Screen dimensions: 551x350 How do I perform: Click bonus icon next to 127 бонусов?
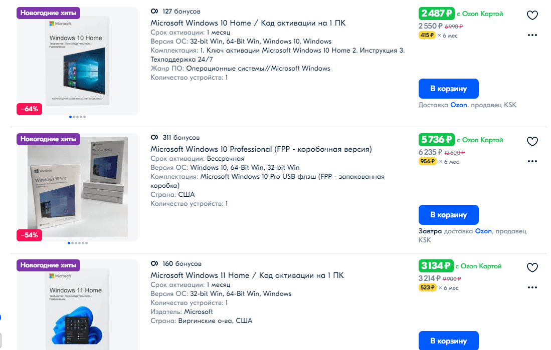point(154,11)
